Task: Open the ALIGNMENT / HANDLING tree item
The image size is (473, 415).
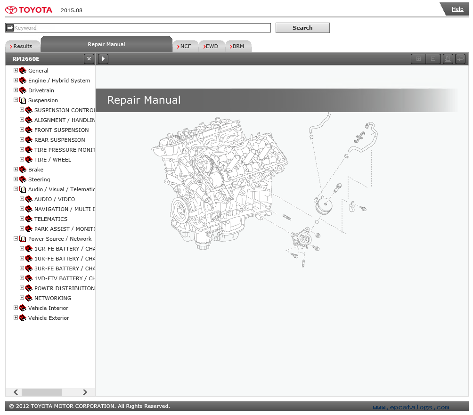Action: tap(65, 120)
